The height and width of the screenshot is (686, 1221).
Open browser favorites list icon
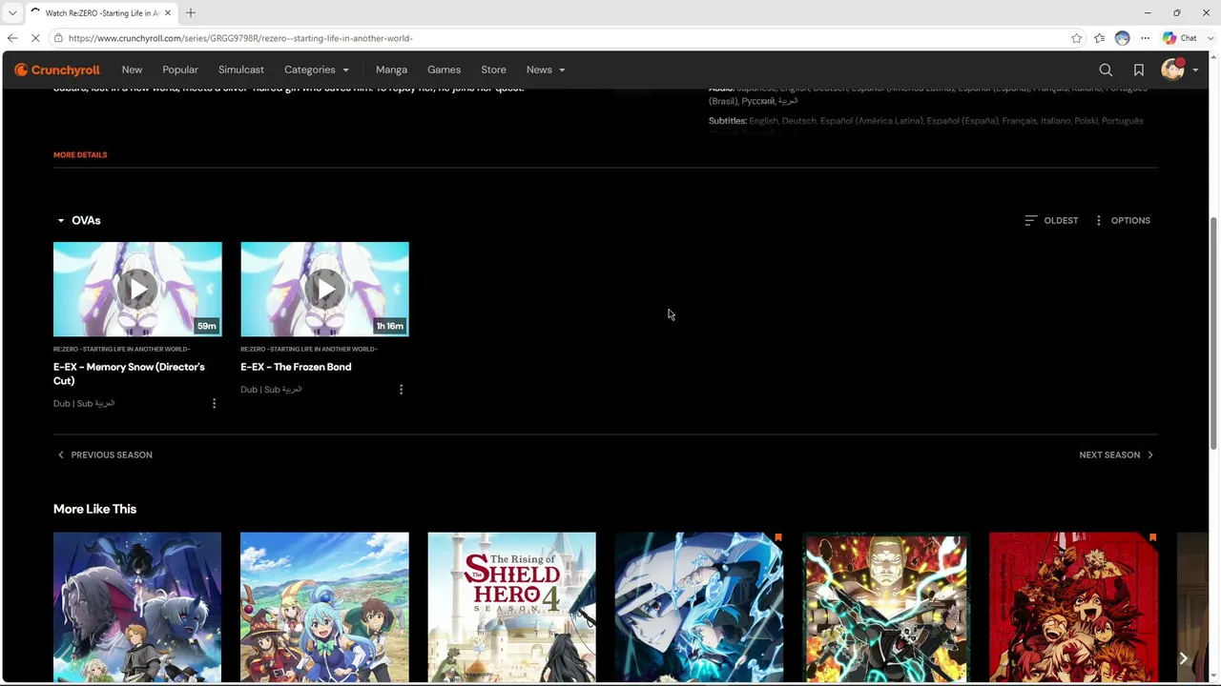click(1100, 38)
